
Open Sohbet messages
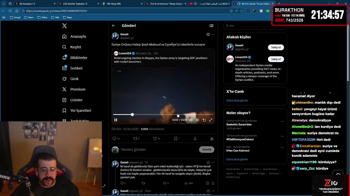(72, 68)
